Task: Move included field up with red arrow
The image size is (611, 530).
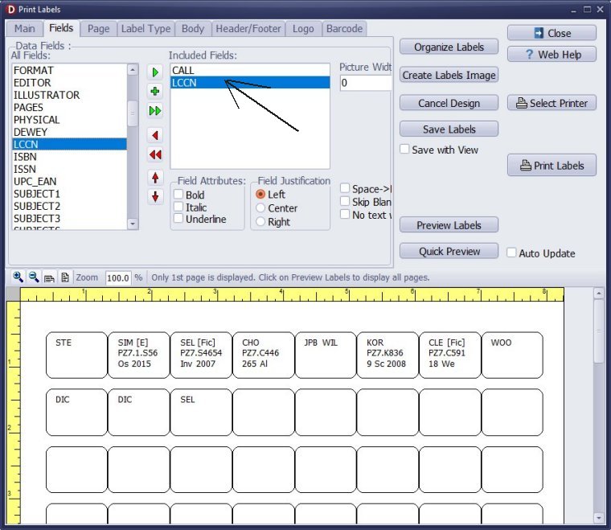Action: click(x=155, y=177)
